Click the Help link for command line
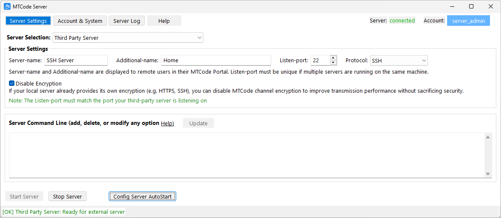The height and width of the screenshot is (218, 501). [167, 123]
